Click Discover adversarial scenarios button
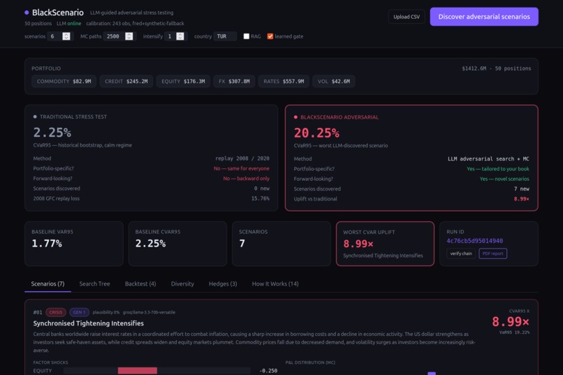This screenshot has height=375, width=563. 484,17
